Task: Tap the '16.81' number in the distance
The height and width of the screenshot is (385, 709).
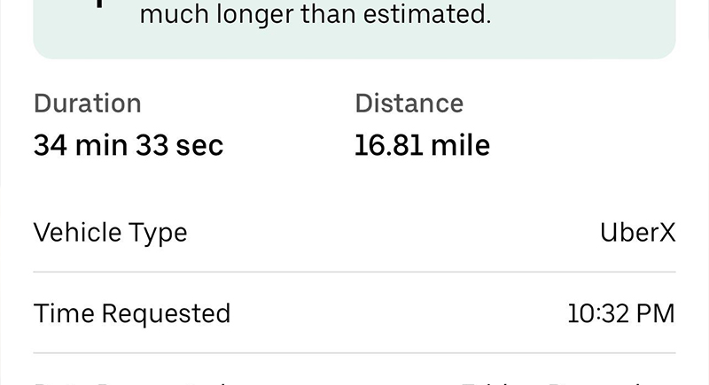Action: coord(389,145)
